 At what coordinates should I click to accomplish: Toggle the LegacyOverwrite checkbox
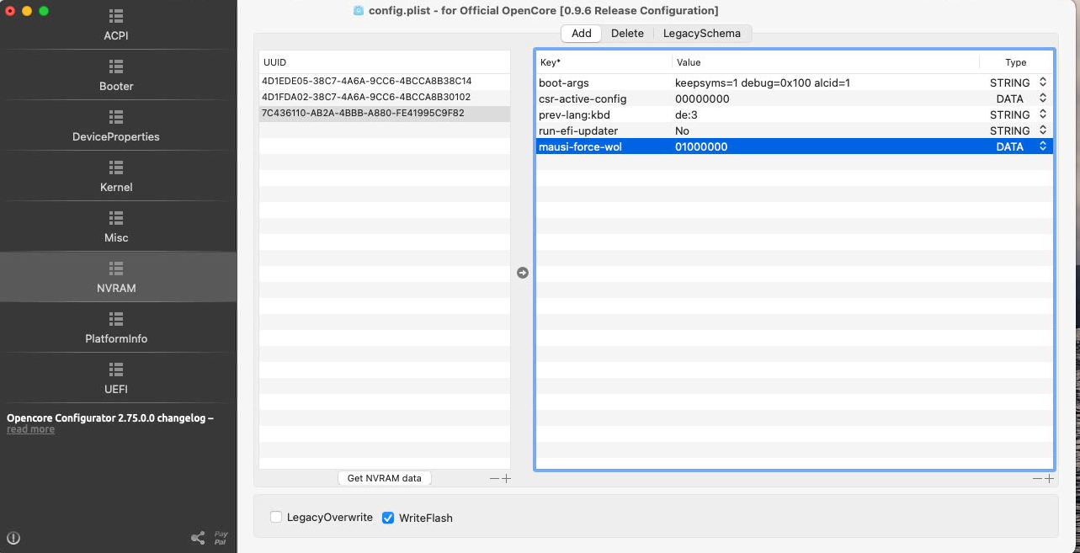[x=276, y=518]
